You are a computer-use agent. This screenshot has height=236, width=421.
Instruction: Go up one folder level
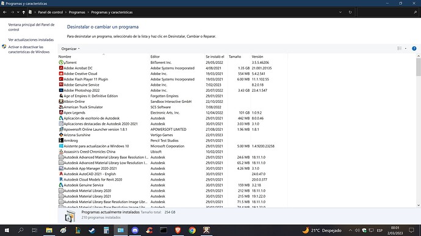[x=24, y=12]
